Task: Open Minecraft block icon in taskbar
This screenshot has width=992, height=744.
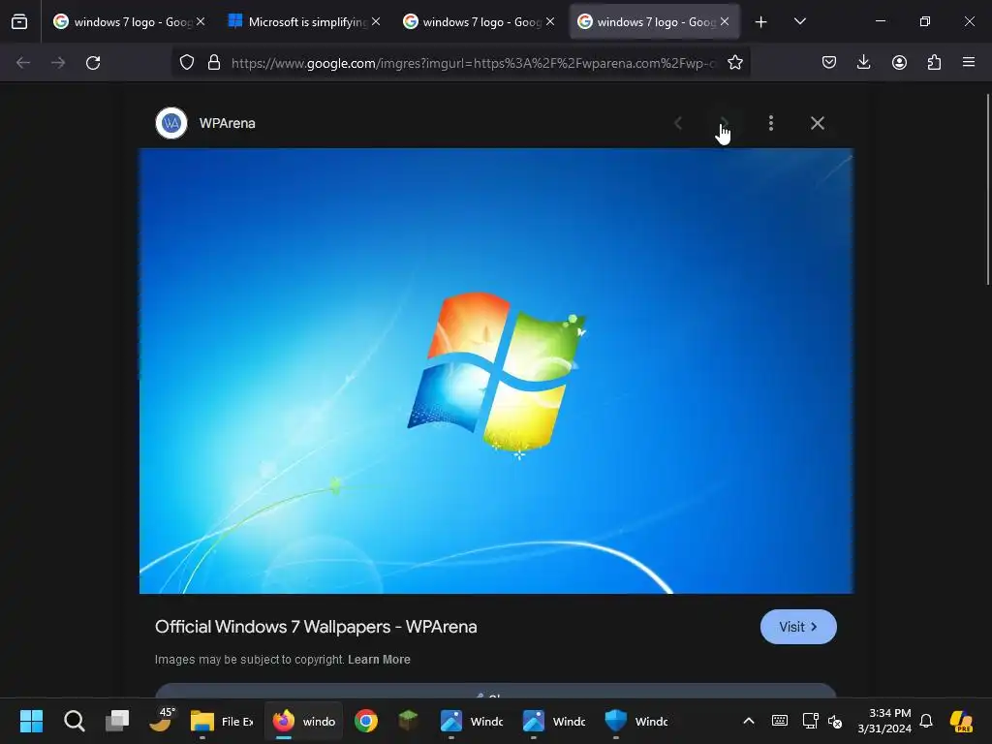Action: tap(408, 721)
